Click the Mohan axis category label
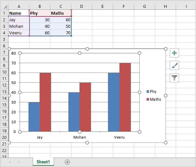Screen dimensions: 196x167 click(x=80, y=137)
